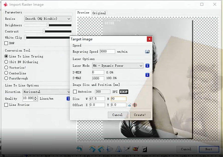Open the engraving speed materials book icon
Screen dimensions: 223x157
pyautogui.click(x=147, y=52)
